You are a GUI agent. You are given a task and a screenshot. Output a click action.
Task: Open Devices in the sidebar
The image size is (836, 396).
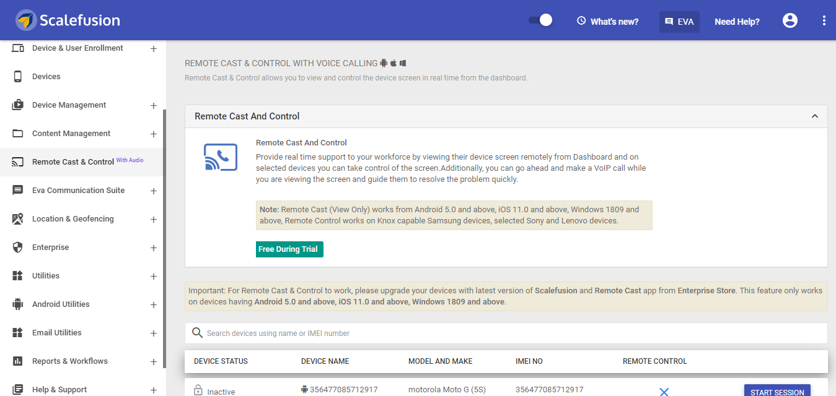click(x=46, y=77)
